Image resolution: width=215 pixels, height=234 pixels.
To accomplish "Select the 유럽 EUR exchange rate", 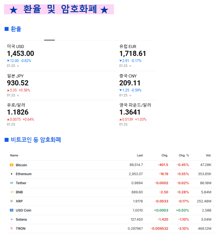I will [x=132, y=54].
